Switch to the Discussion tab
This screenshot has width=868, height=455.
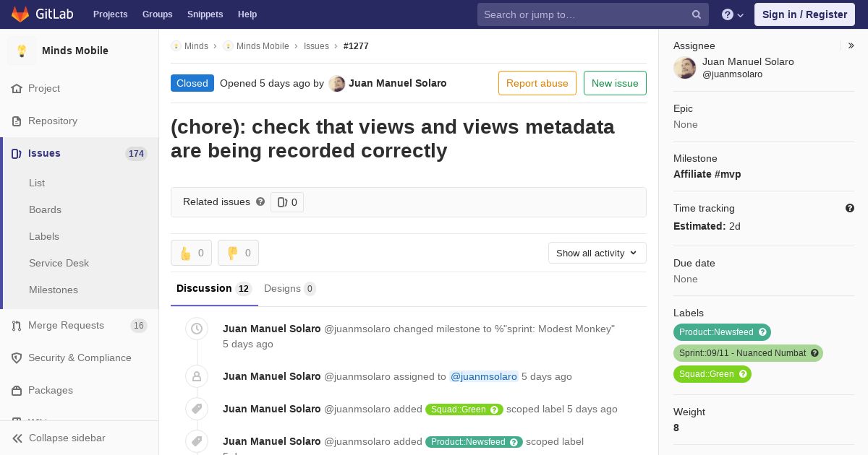coord(214,289)
